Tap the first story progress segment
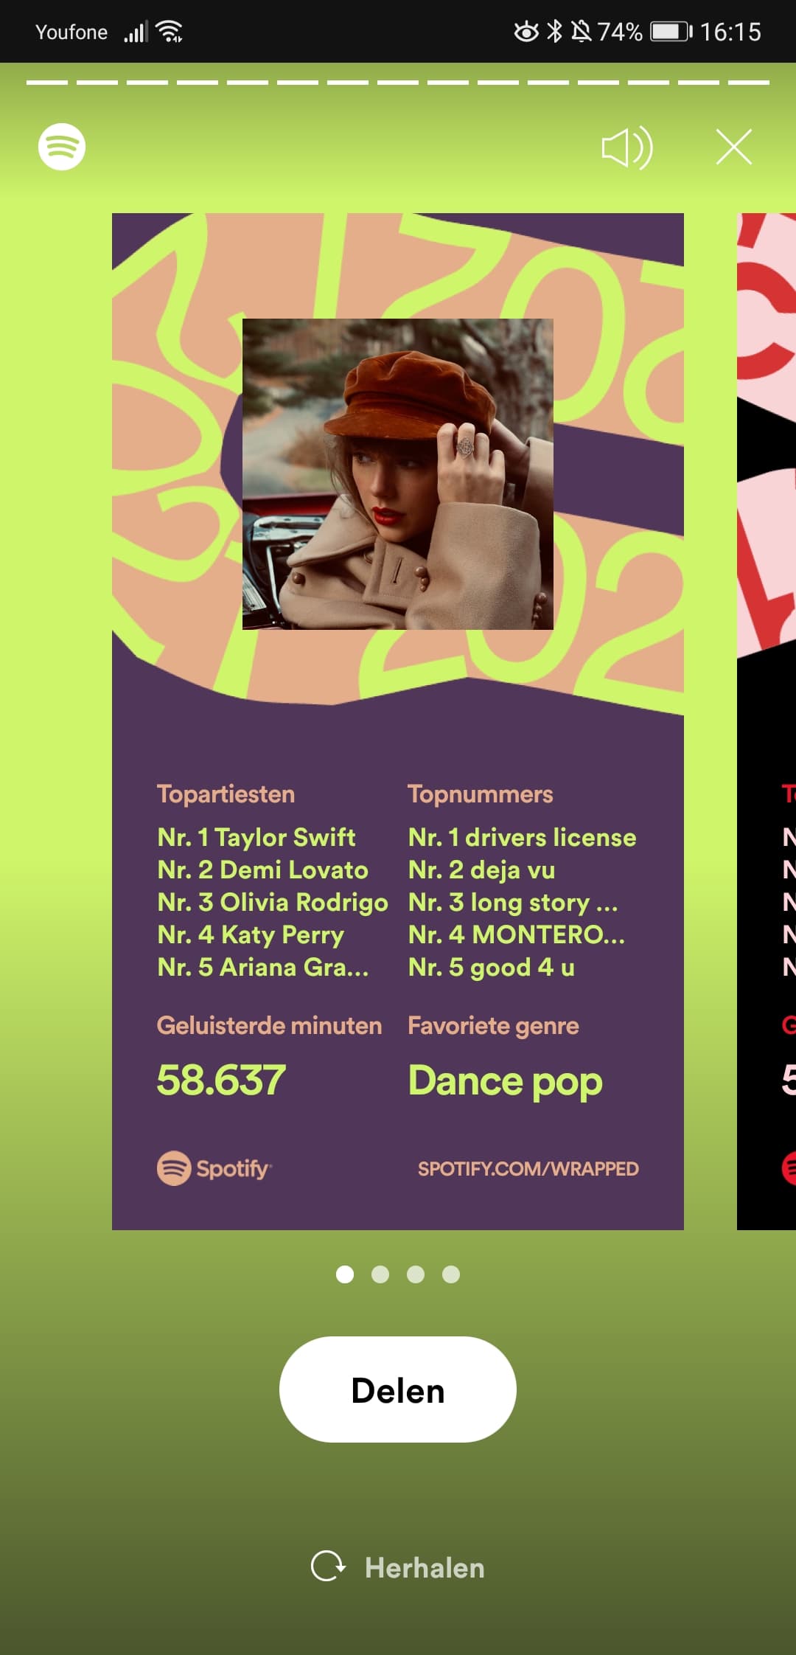 coord(47,83)
